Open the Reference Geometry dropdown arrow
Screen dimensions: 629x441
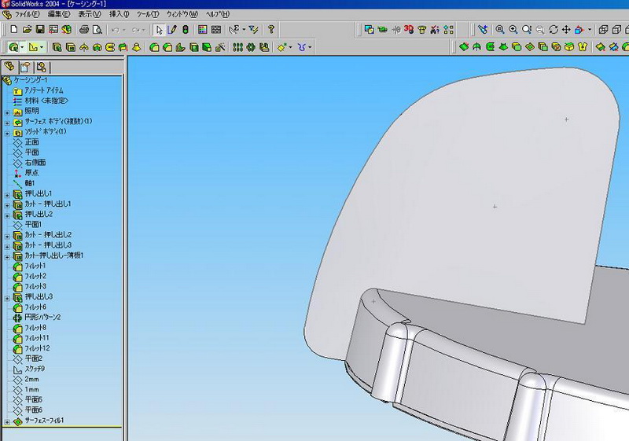click(x=290, y=47)
